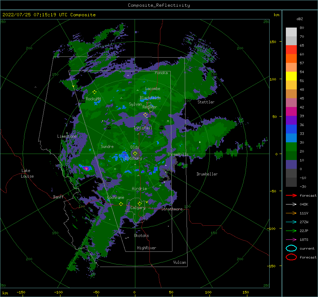Click the Lake Louise label on map
The height and width of the screenshot is (297, 318).
[x=27, y=173]
